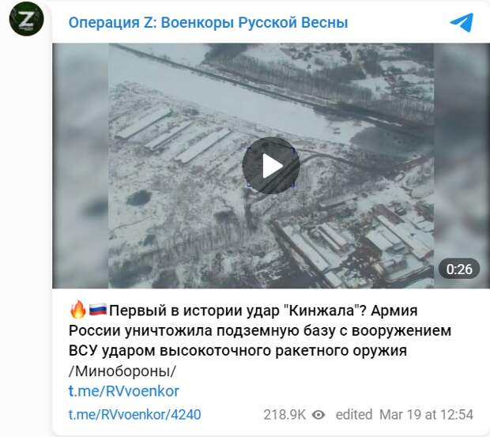The image size is (490, 437).
Task: Click the Telegram paper plane icon
Action: pyautogui.click(x=462, y=22)
